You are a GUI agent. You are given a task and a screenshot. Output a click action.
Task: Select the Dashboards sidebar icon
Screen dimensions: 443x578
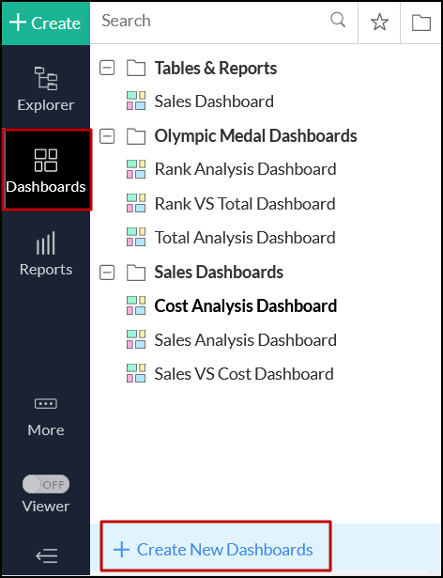46,169
